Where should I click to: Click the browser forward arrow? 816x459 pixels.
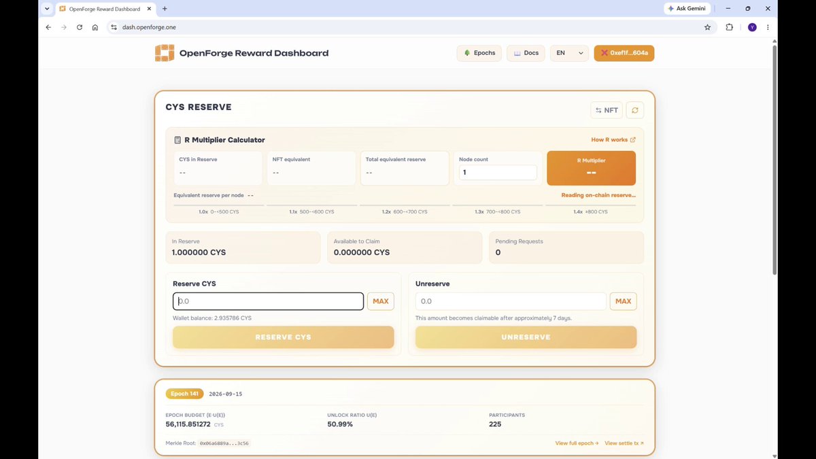coord(64,27)
